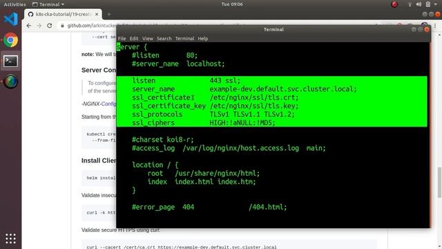
Task: Click the #access_log line
Action: click(229, 148)
